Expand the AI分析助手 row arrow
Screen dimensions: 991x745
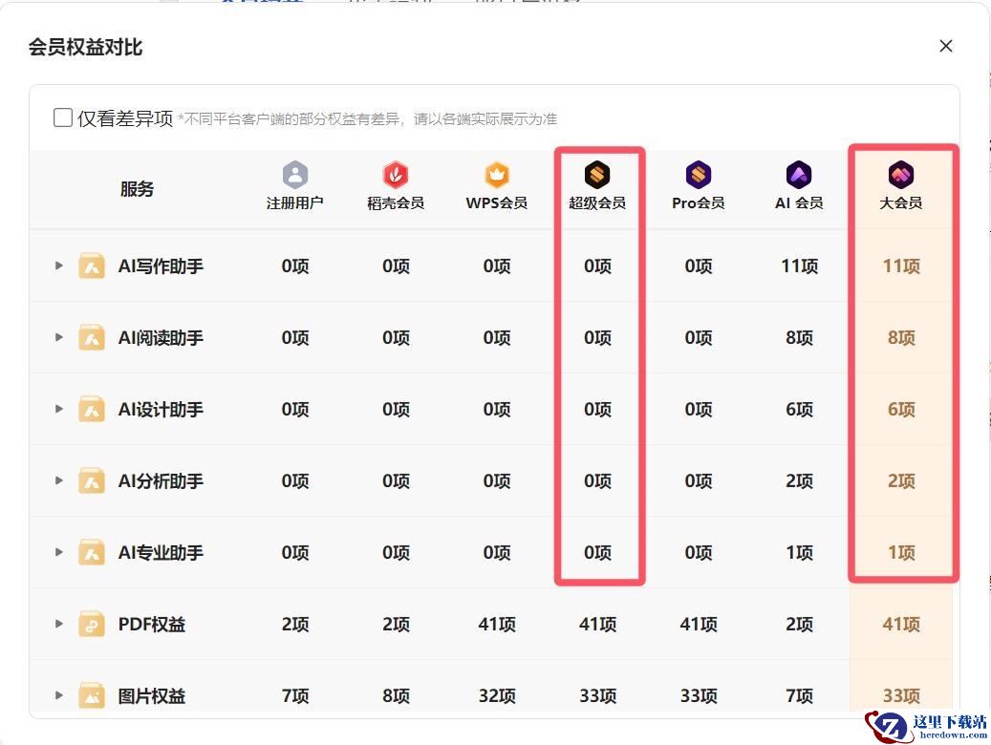[59, 480]
